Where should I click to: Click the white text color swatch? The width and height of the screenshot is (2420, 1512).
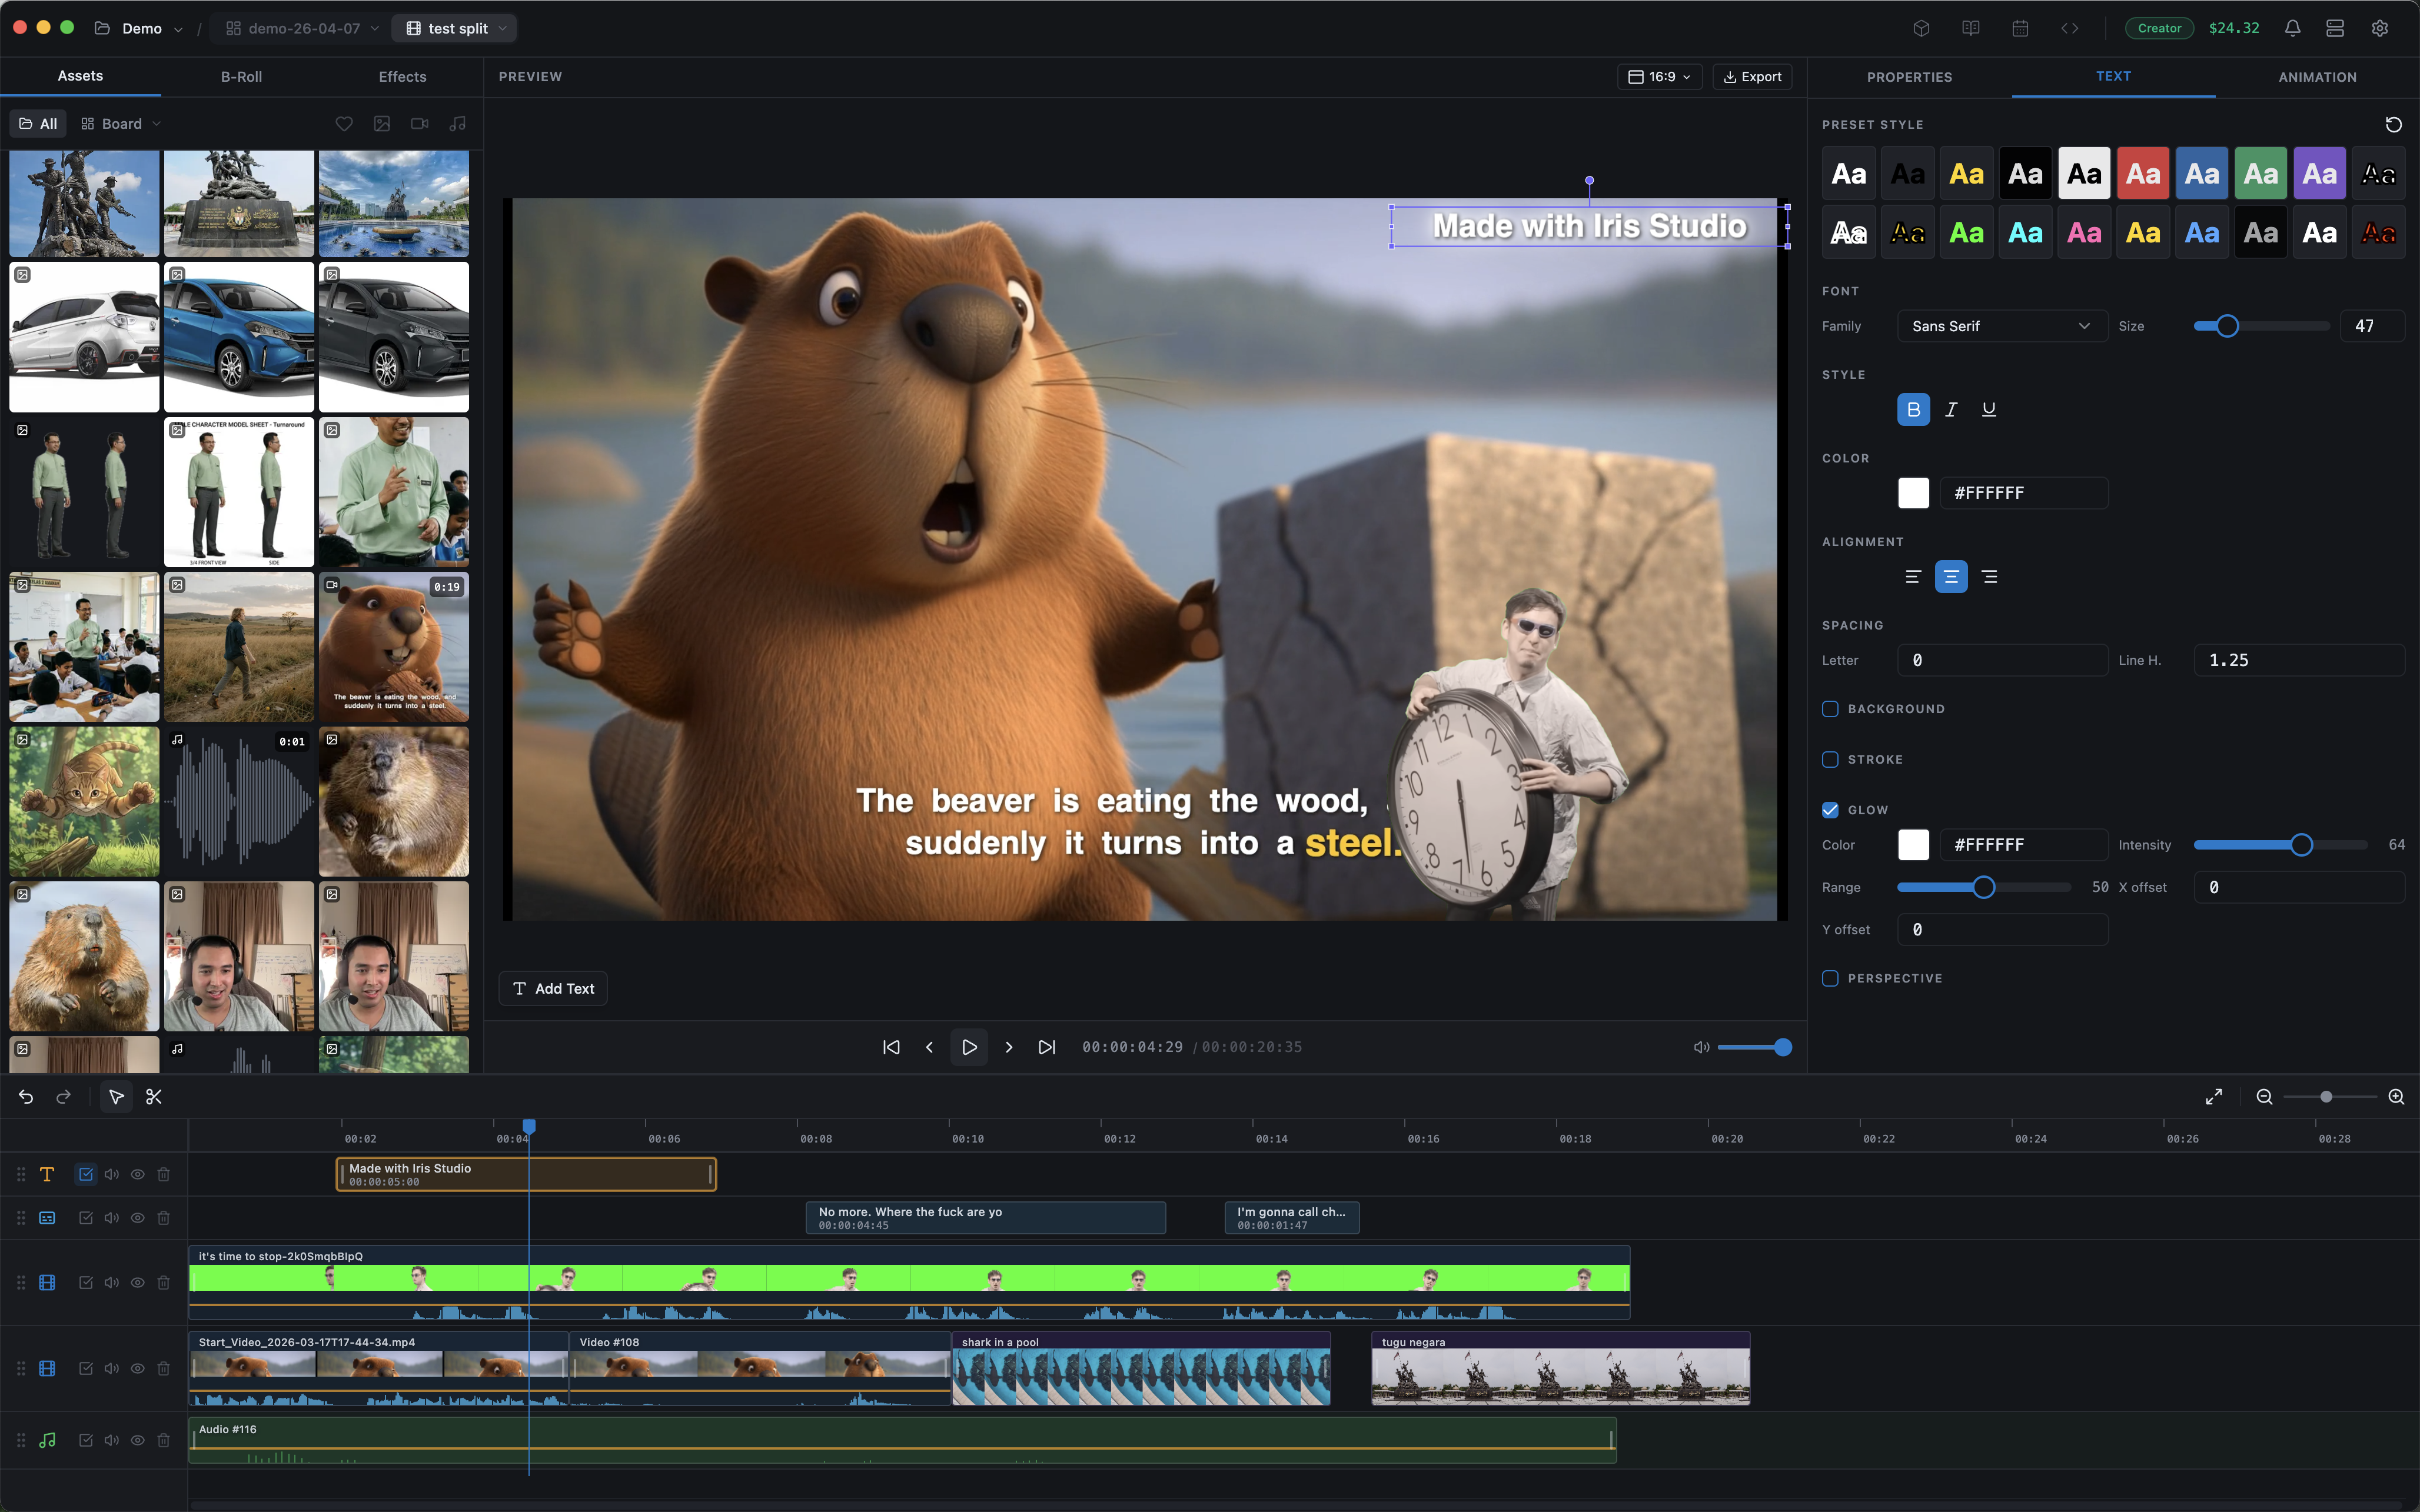1913,493
